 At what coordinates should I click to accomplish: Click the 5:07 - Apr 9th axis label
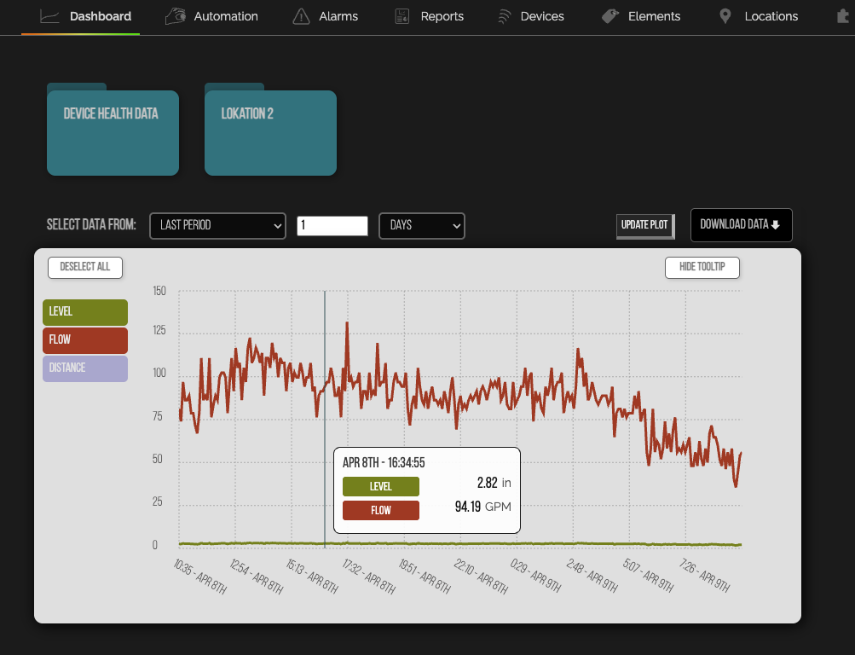649,575
